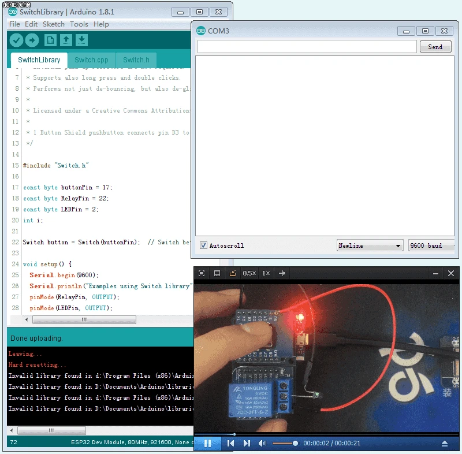Pause the video playback
This screenshot has width=462, height=454.
click(207, 444)
